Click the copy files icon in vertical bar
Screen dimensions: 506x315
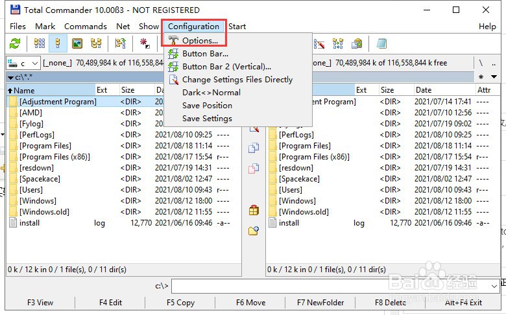(x=254, y=148)
